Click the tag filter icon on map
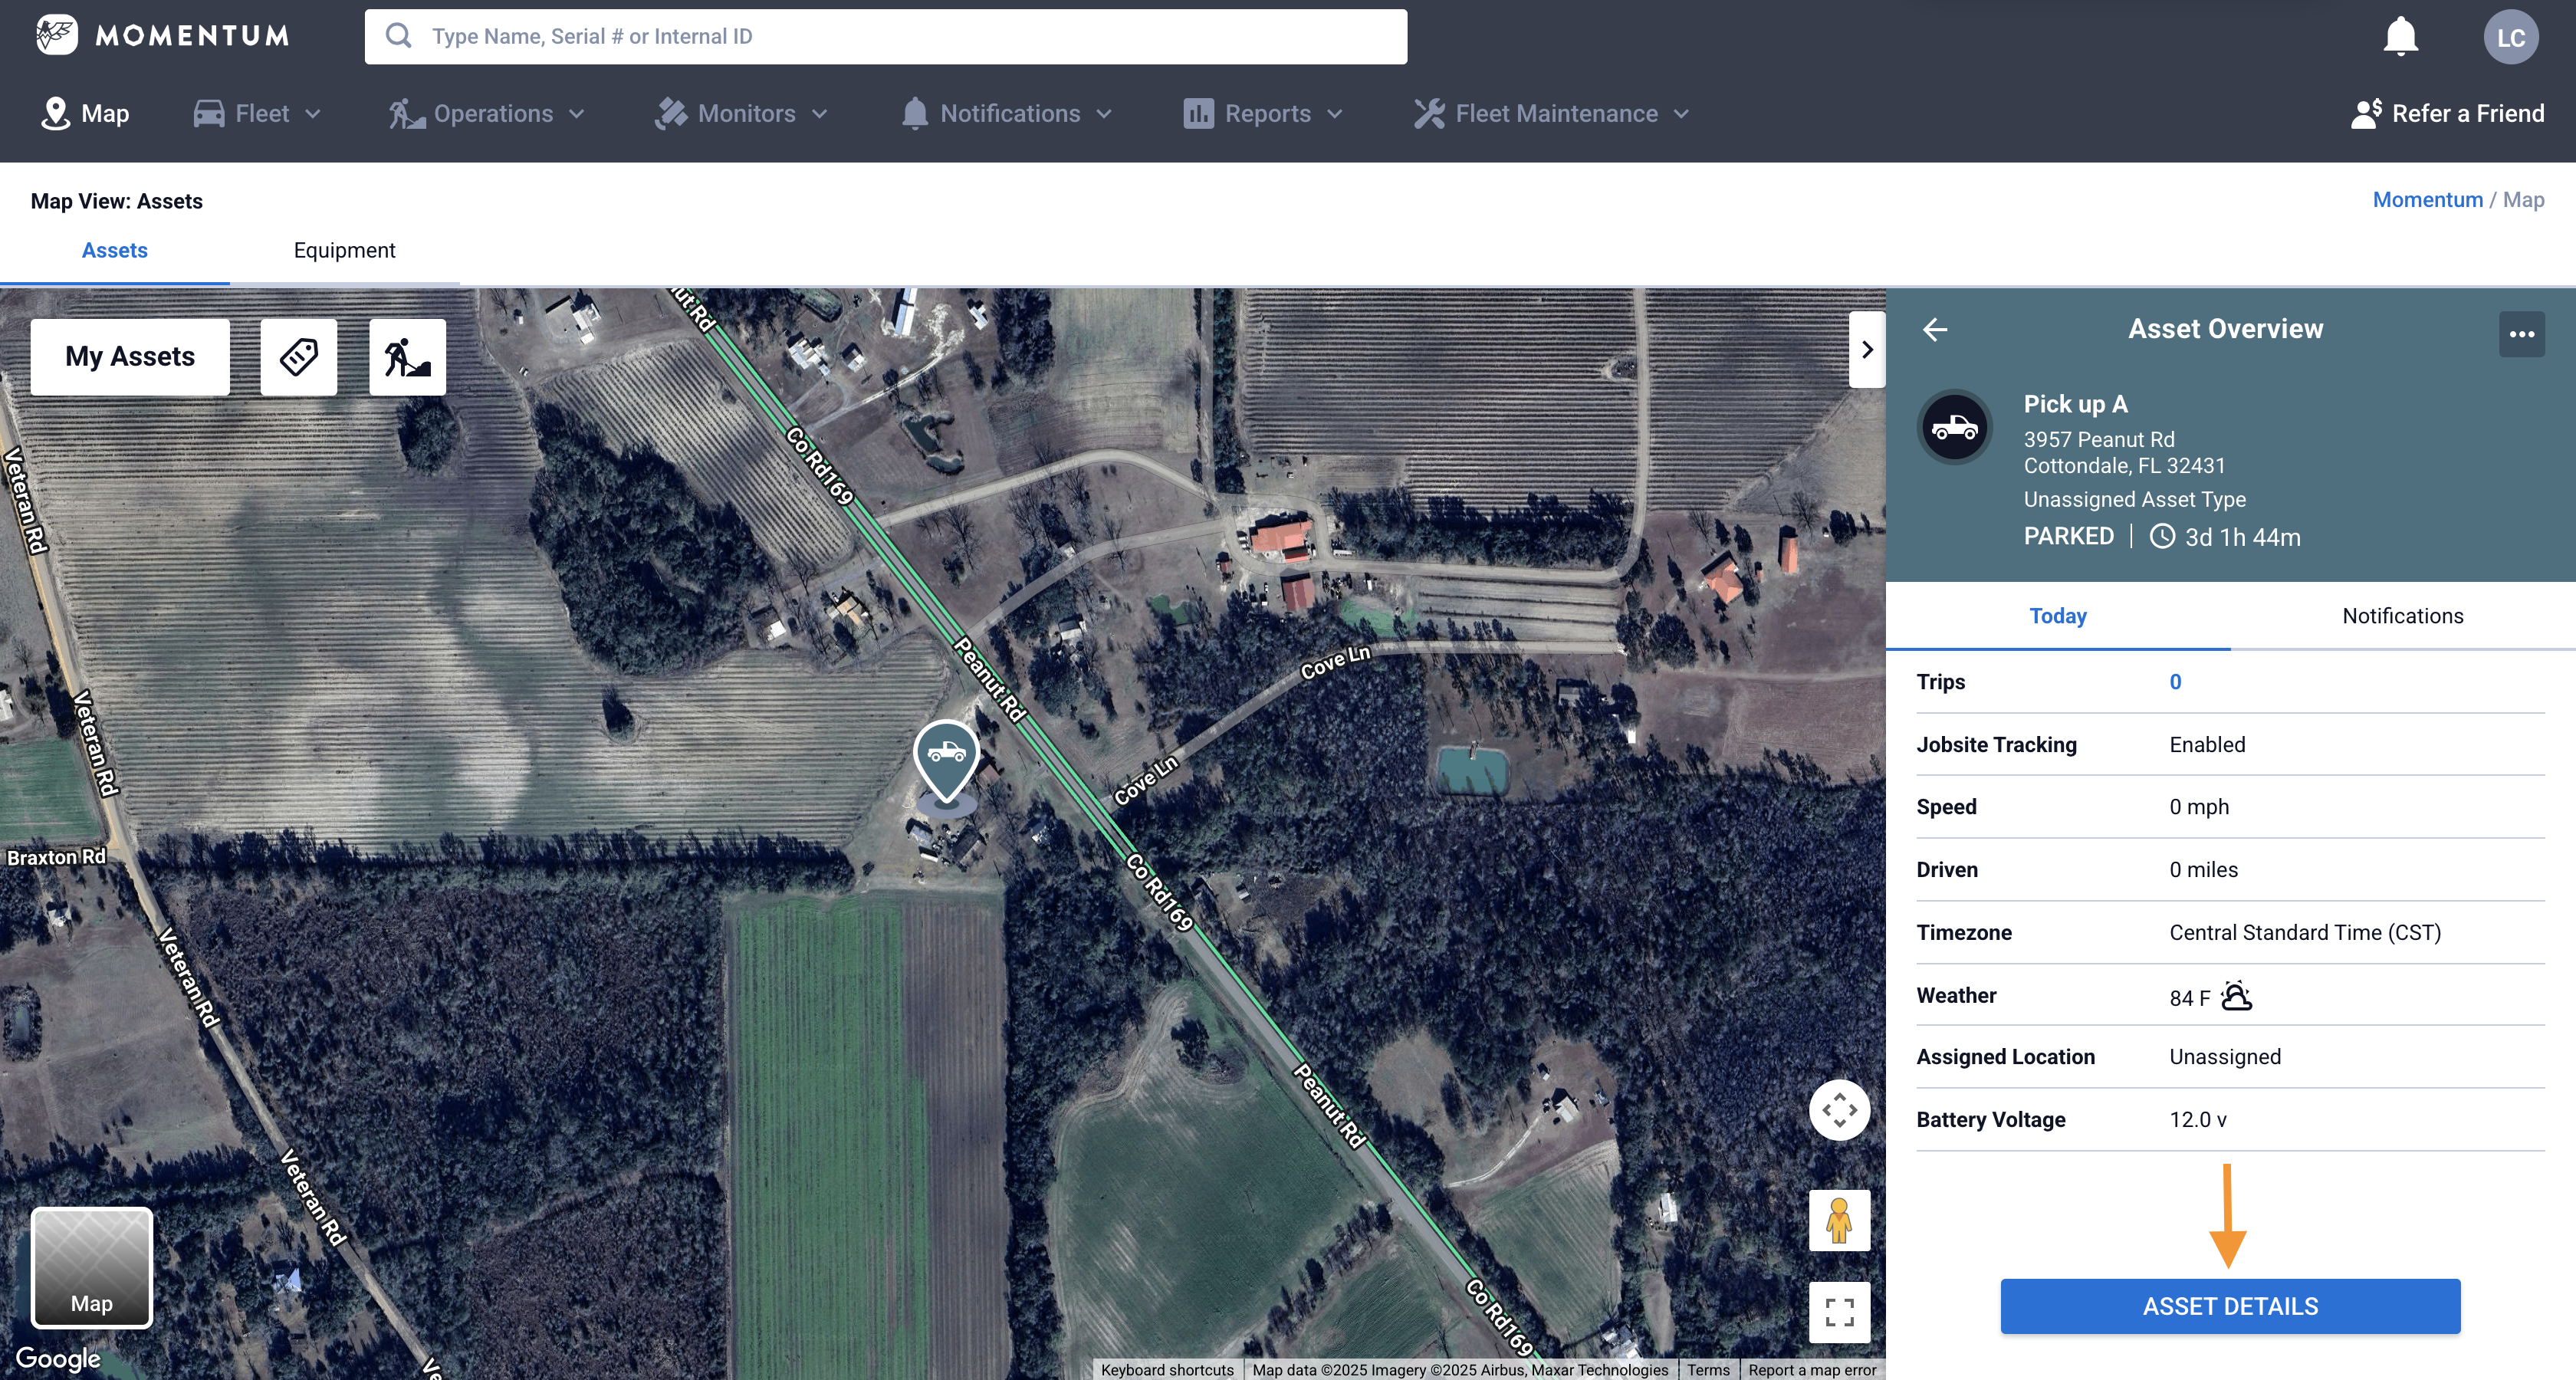The height and width of the screenshot is (1380, 2576). coord(299,356)
